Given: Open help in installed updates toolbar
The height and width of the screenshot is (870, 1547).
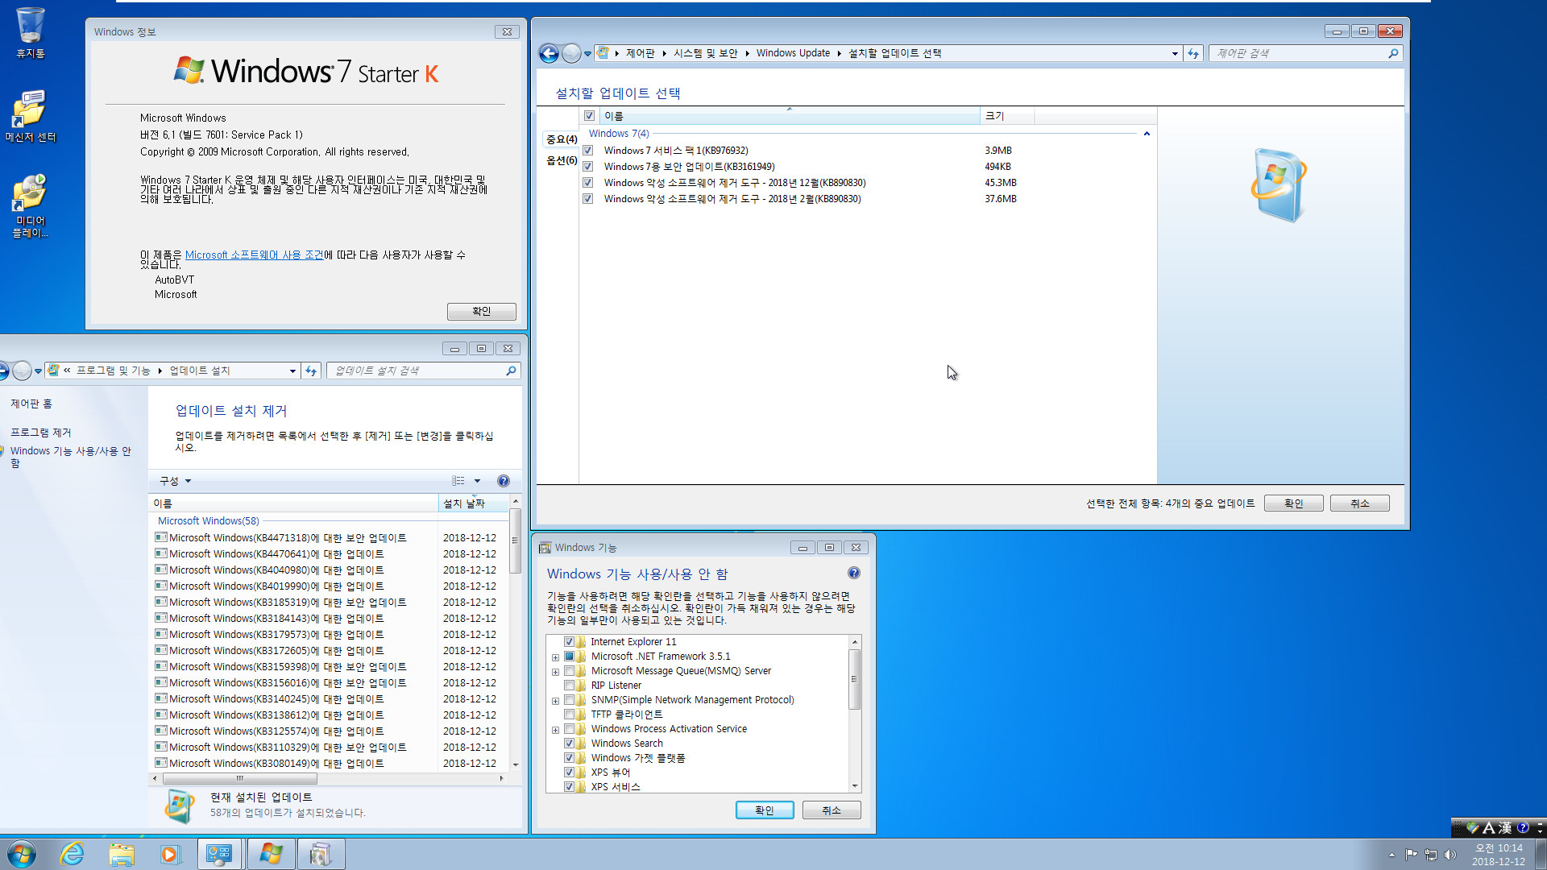Looking at the screenshot, I should tap(504, 481).
